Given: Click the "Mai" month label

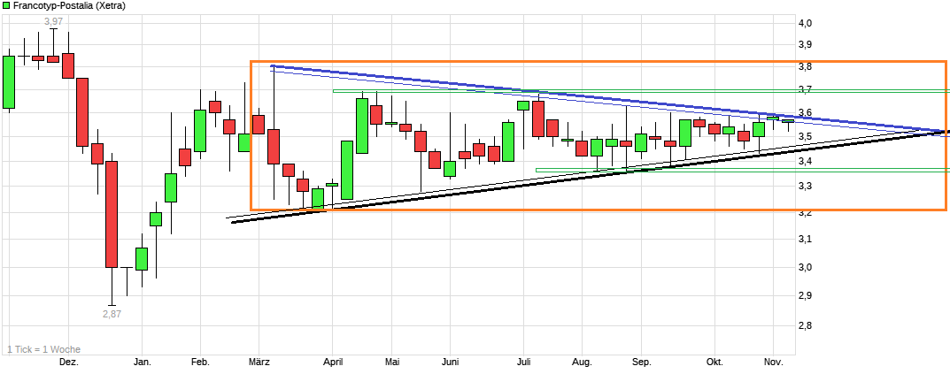Looking at the screenshot, I should point(392,362).
